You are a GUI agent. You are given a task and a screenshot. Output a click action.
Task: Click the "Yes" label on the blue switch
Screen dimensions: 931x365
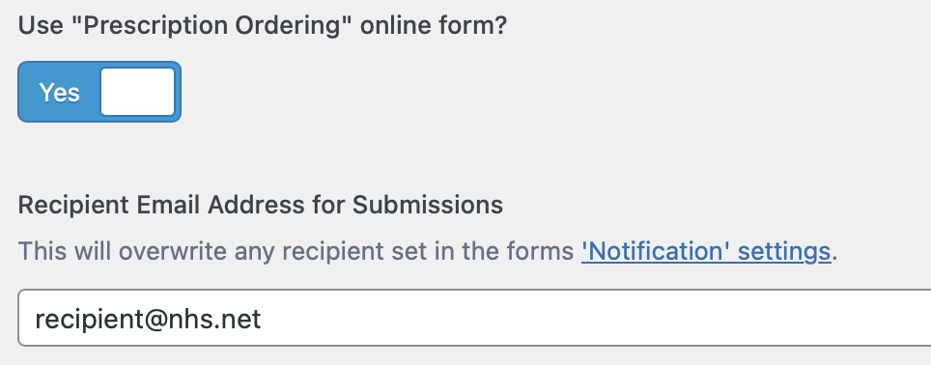[x=59, y=93]
